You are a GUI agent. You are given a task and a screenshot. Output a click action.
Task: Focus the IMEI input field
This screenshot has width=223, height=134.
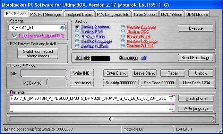pos(44,73)
